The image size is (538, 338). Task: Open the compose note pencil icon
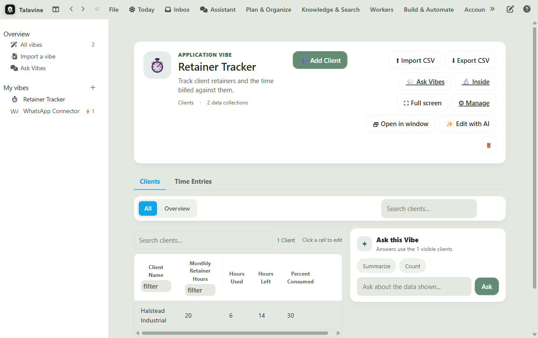tap(510, 9)
